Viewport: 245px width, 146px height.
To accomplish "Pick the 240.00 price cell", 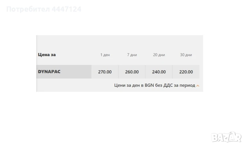I will coord(159,72).
